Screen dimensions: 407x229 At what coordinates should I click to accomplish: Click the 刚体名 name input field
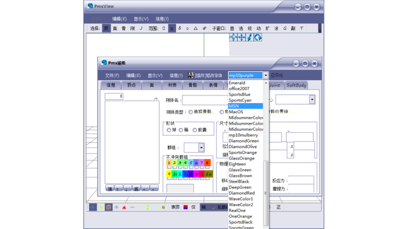(x=205, y=100)
